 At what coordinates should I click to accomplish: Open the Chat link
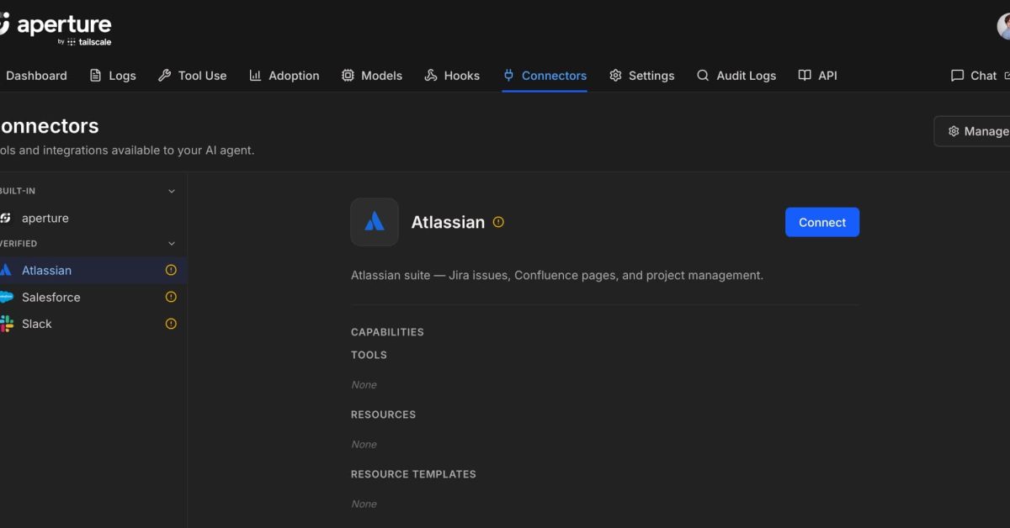point(979,76)
